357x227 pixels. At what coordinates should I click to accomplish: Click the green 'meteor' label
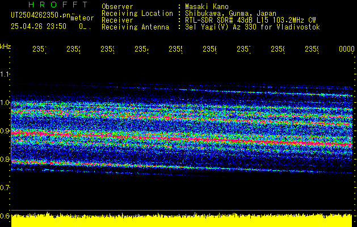(82, 18)
